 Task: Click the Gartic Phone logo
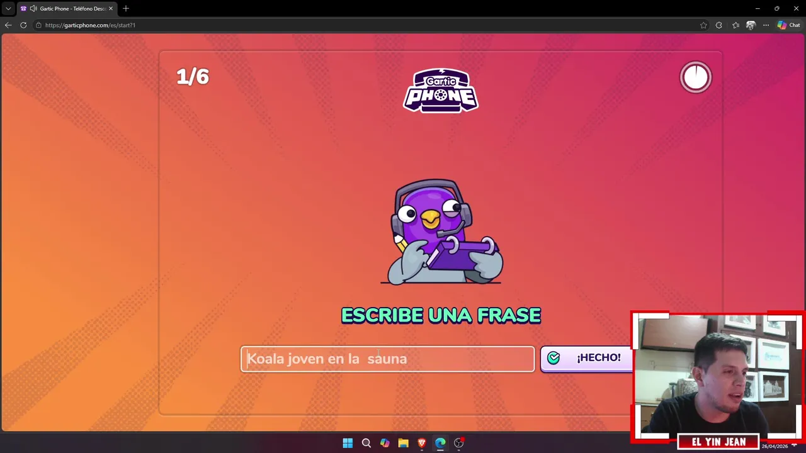[x=441, y=90]
